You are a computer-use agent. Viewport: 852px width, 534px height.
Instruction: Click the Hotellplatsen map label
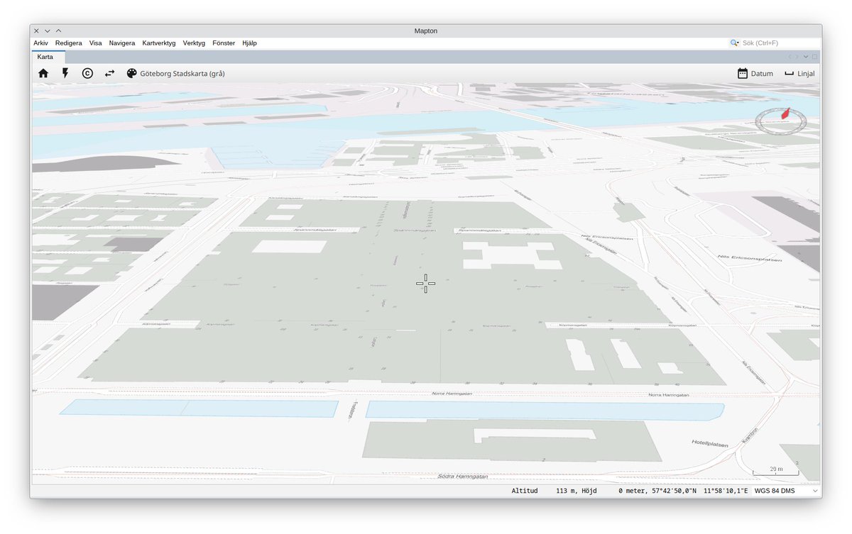(710, 444)
